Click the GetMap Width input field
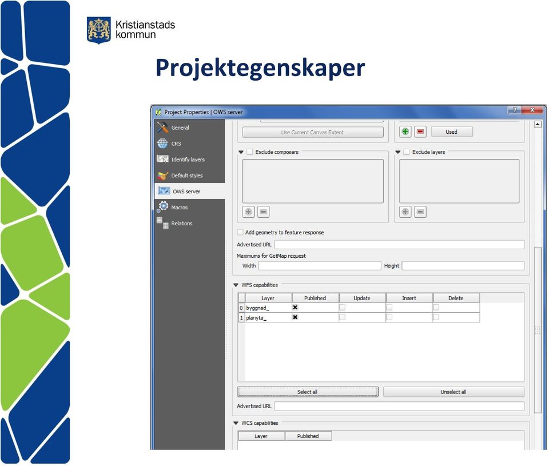The height and width of the screenshot is (466, 549). click(x=319, y=266)
